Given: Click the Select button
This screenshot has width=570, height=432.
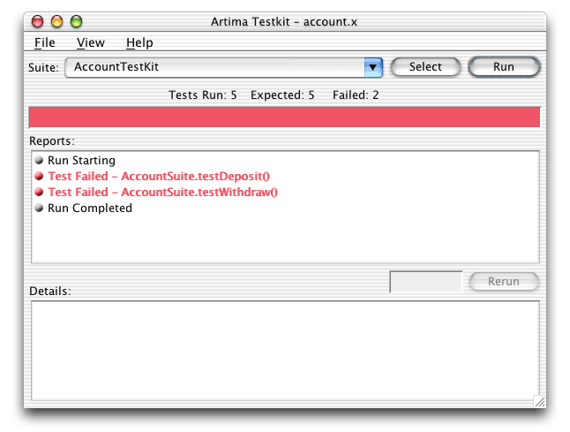Looking at the screenshot, I should pyautogui.click(x=425, y=67).
